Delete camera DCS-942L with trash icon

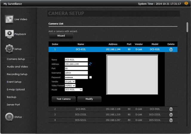[x=171, y=109]
